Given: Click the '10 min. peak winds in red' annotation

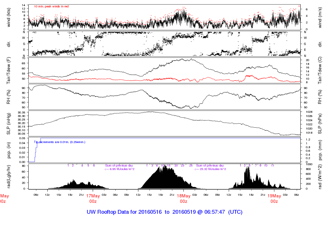Looking at the screenshot, I should point(51,6).
